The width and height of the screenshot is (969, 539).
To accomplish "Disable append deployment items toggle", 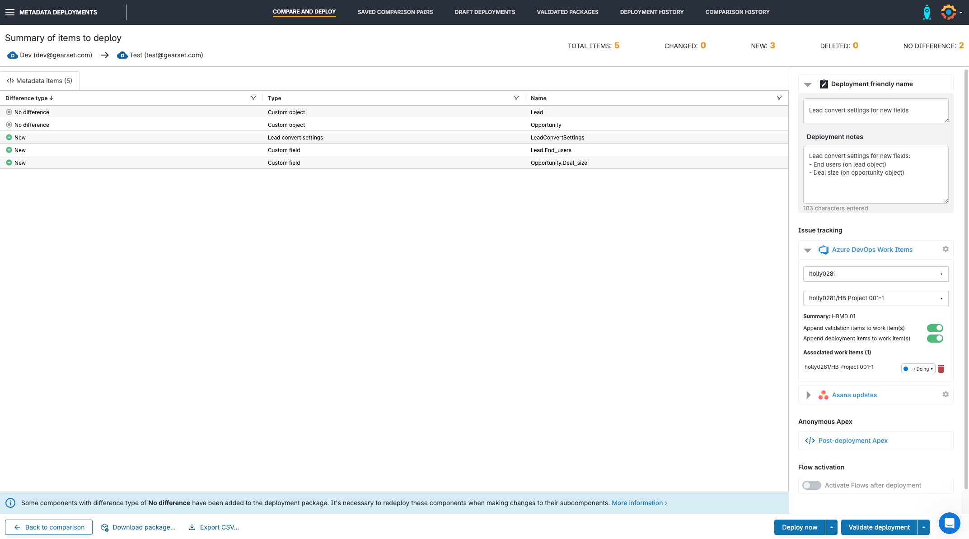I will pyautogui.click(x=935, y=339).
